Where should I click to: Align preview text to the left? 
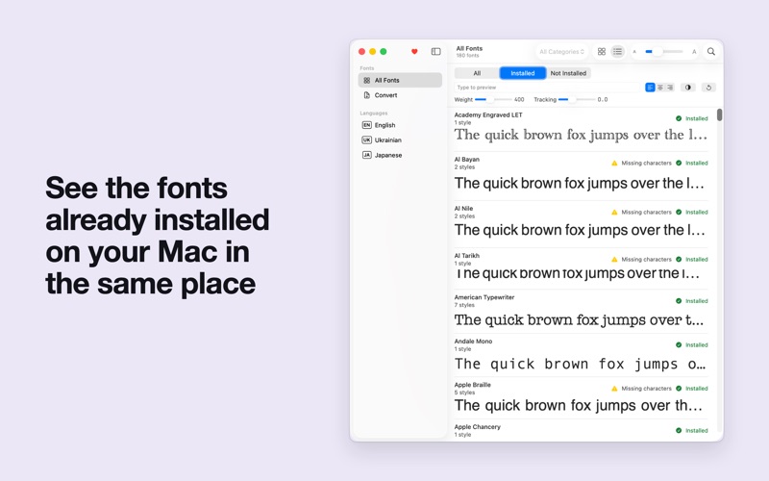click(650, 88)
